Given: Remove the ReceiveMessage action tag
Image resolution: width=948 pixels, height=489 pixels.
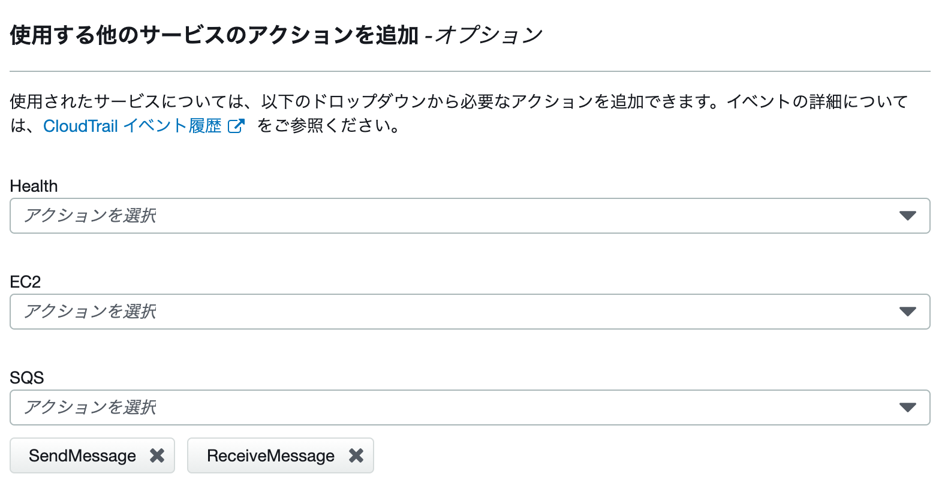Looking at the screenshot, I should [356, 455].
